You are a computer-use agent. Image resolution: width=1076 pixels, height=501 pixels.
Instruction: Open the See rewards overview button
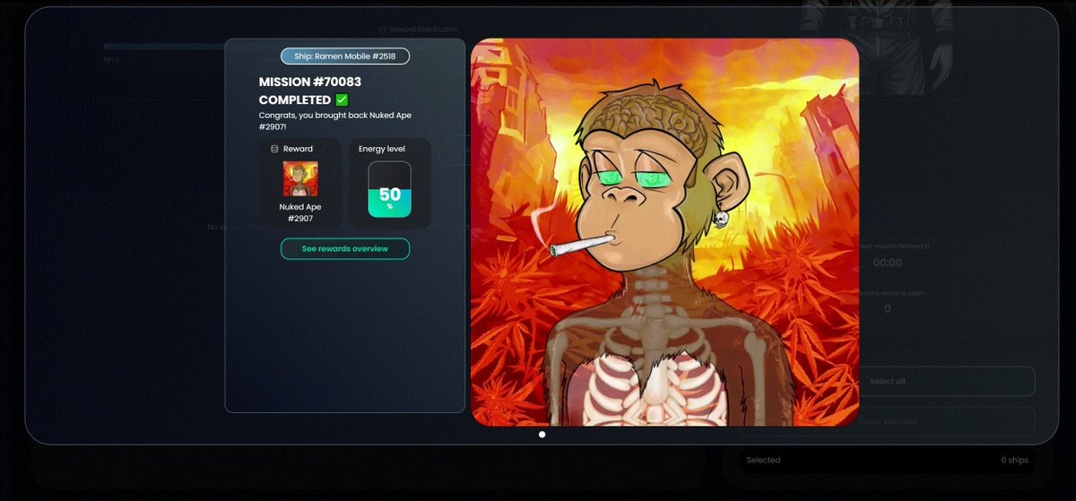(345, 248)
